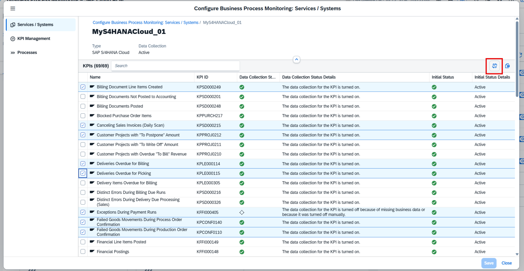Image resolution: width=524 pixels, height=271 pixels.
Task: Click initial status icon for Exceptions During Payment Runs
Action: [x=434, y=212]
